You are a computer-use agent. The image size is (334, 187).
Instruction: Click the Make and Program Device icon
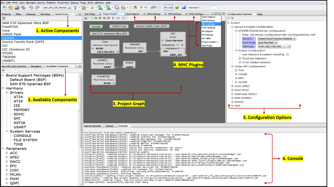pyautogui.click(x=100, y=8)
